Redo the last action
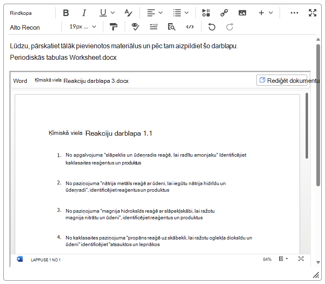This screenshot has width=325, height=284. [230, 27]
